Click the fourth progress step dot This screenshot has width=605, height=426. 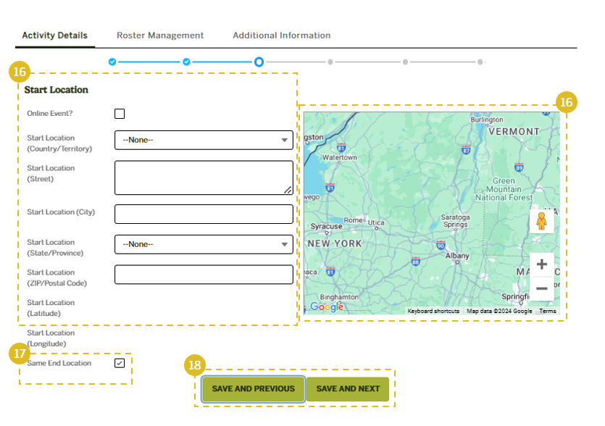pos(330,62)
